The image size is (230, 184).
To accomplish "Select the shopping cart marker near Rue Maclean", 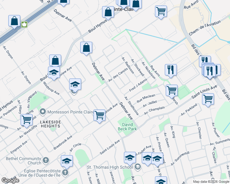I will [x=172, y=91].
